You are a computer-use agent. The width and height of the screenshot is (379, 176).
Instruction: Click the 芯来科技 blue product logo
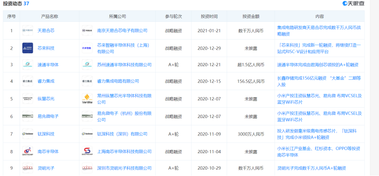tap(27, 48)
